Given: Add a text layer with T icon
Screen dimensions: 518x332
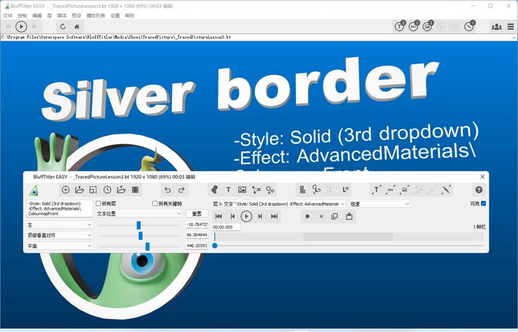Looking at the screenshot, I should point(228,190).
